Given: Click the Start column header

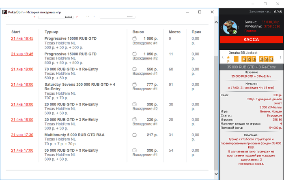Looking at the screenshot, I should click(15, 32).
